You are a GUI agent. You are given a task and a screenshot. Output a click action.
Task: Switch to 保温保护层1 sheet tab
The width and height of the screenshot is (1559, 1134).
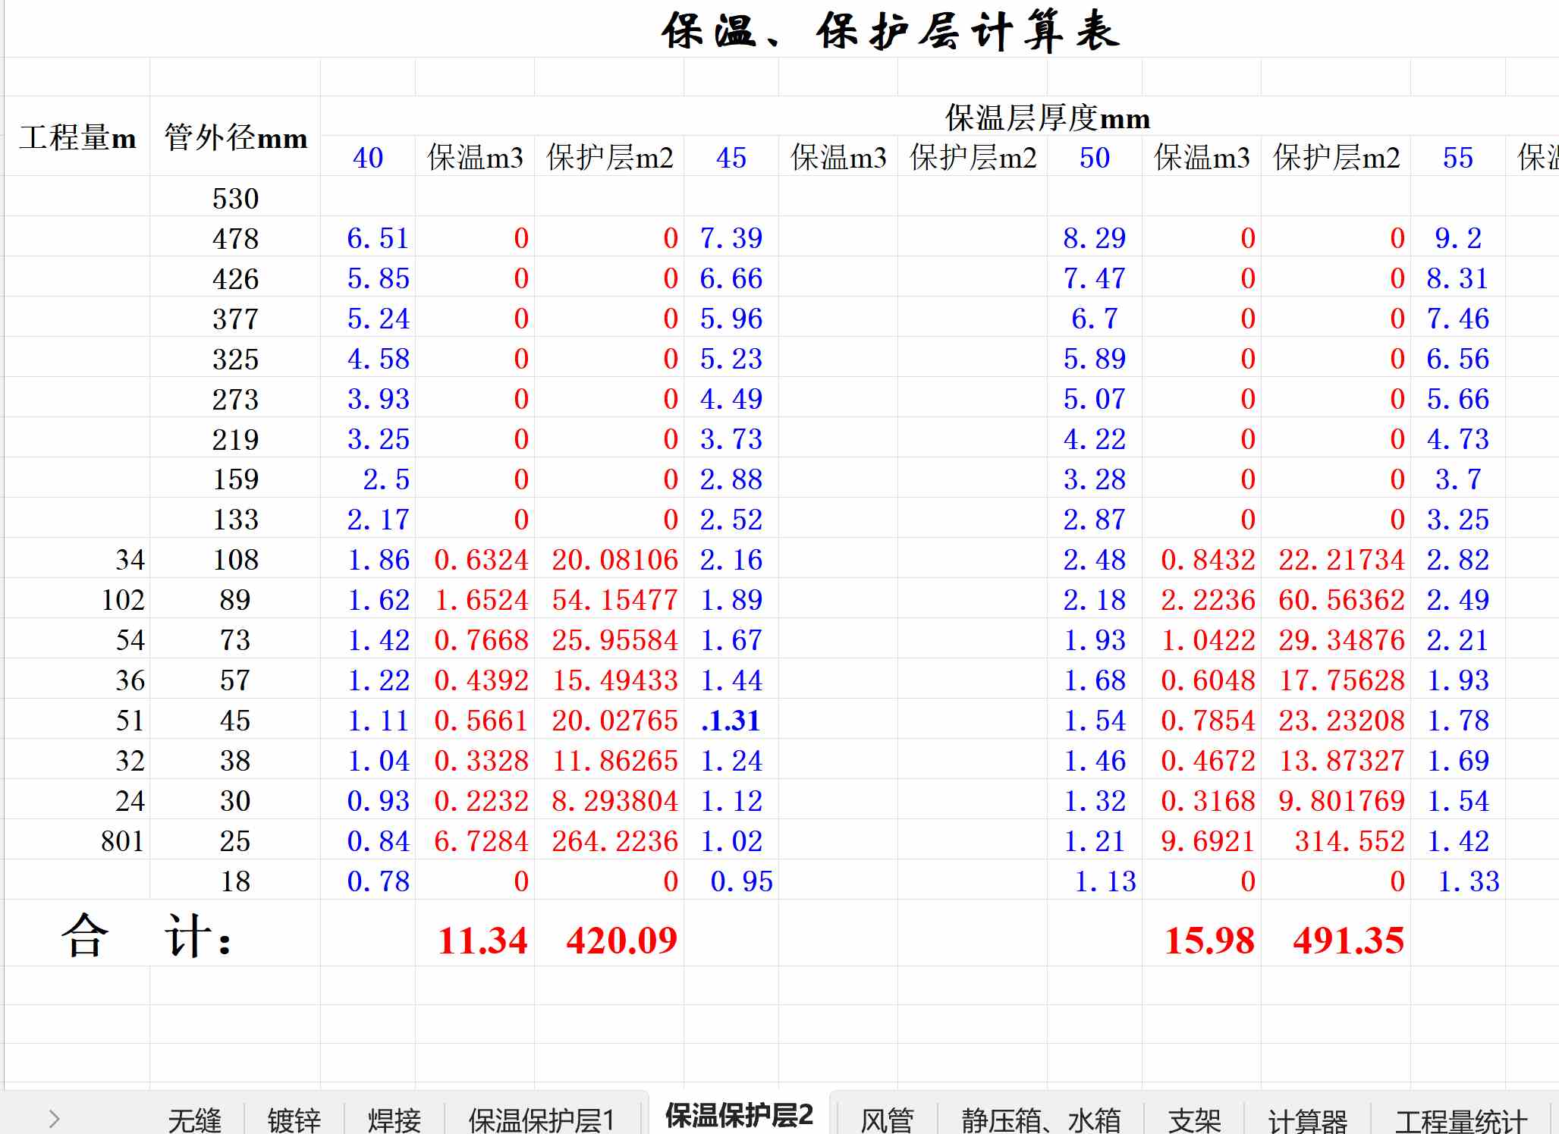541,1120
